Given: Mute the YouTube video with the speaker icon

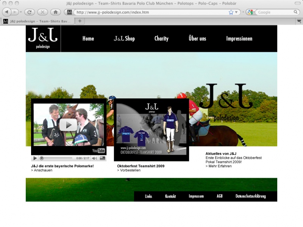Looking at the screenshot, I should (94, 158).
